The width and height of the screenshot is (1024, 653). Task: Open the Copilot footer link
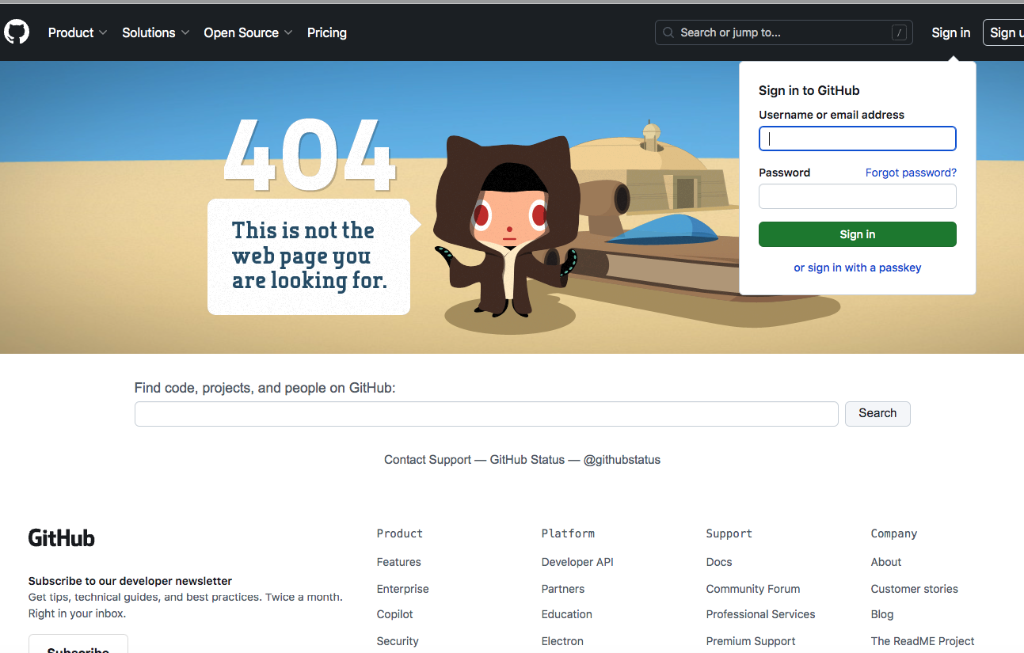tap(395, 614)
